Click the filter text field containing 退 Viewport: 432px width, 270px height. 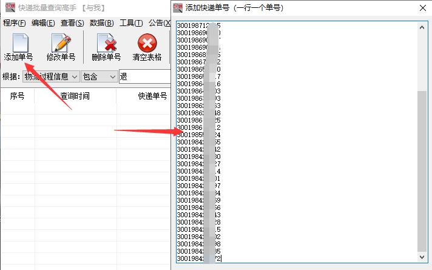coord(145,76)
